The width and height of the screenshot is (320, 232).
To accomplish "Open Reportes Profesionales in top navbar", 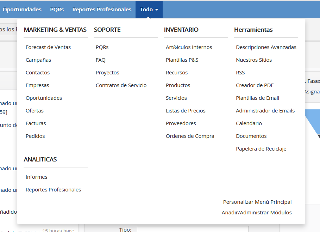I will (x=102, y=10).
